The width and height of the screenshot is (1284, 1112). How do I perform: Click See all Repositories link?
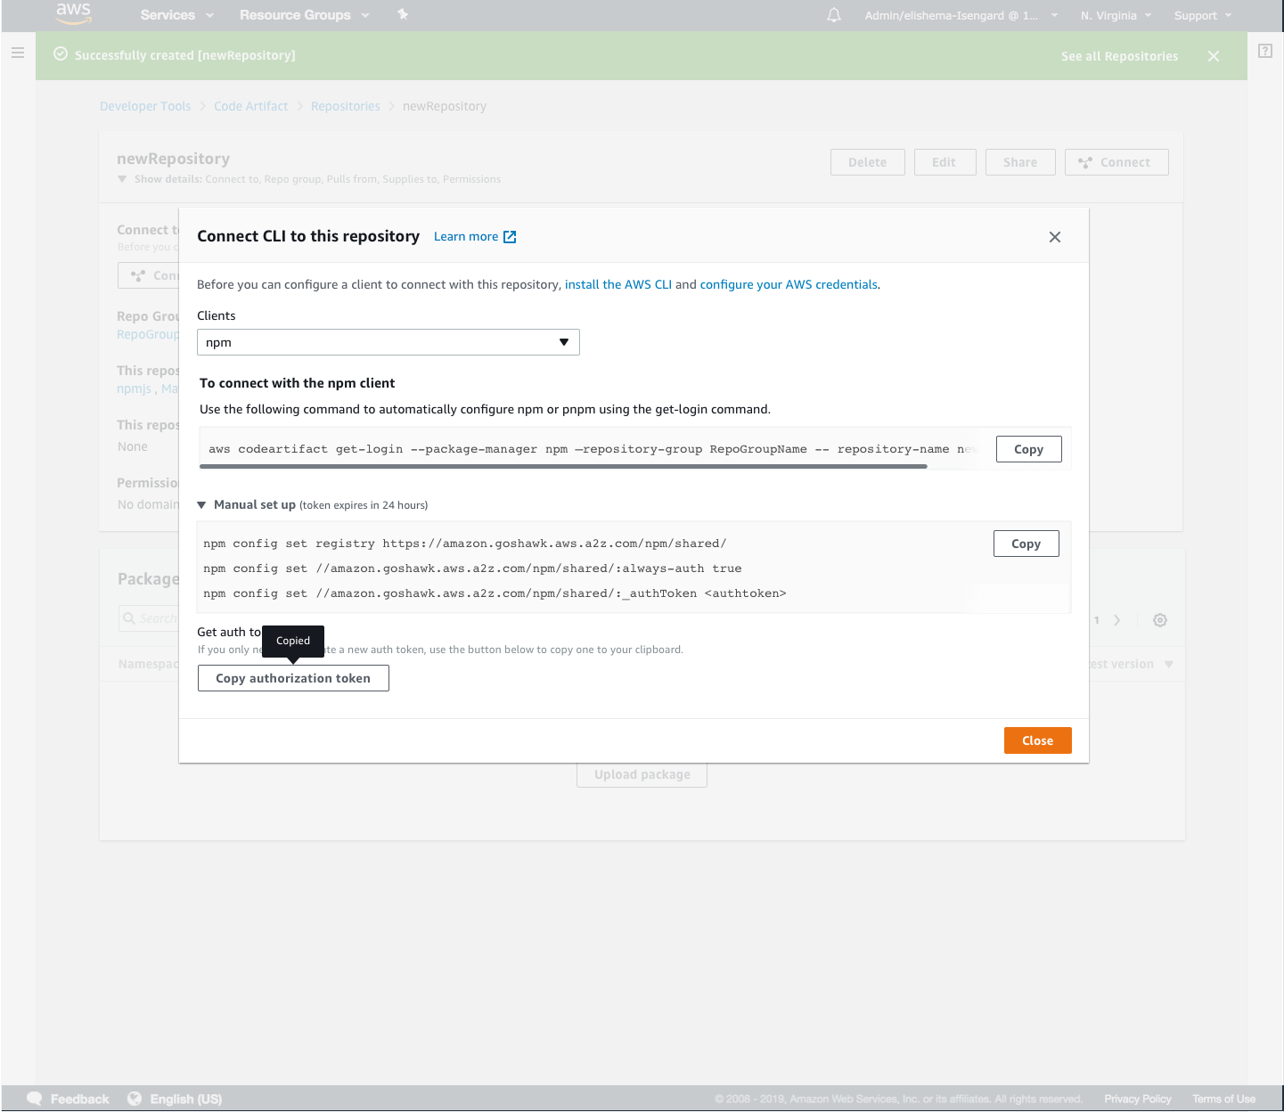(1119, 56)
